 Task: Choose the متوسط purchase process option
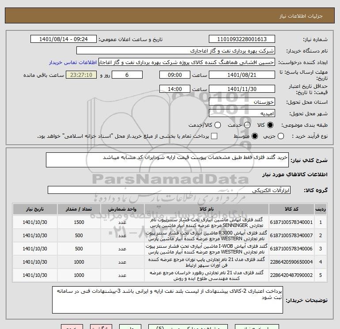tap(255, 136)
